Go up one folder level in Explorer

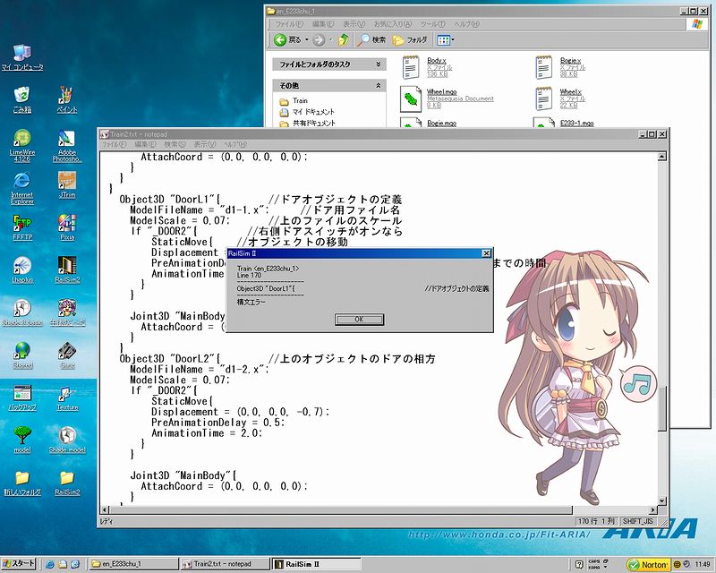pos(344,40)
